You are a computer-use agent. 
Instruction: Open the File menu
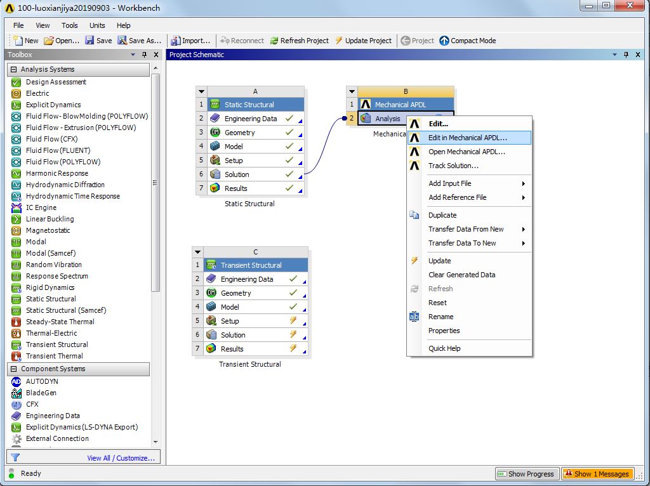[x=18, y=25]
